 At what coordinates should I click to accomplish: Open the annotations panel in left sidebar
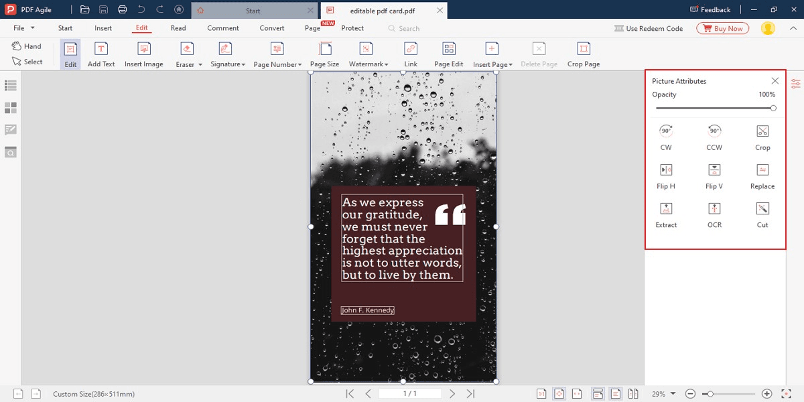(10, 129)
